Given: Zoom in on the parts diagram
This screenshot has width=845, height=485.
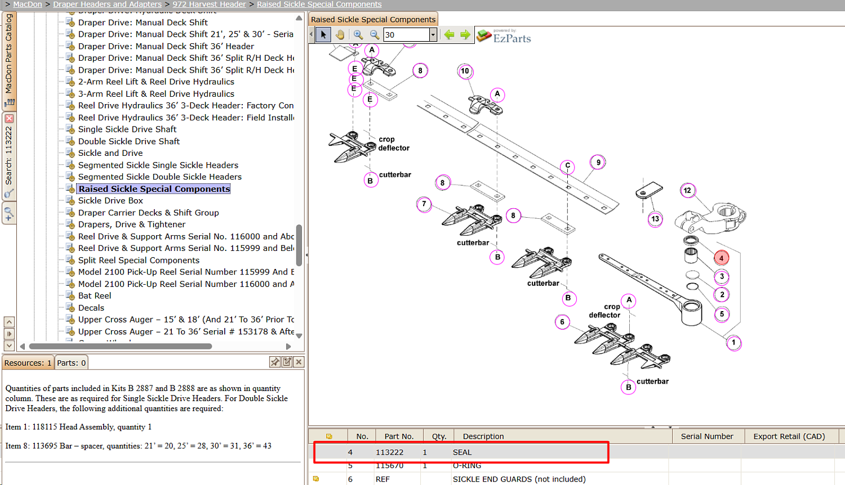Looking at the screenshot, I should click(358, 35).
